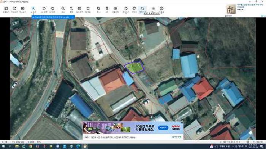The image size is (266, 149).
Task: Launch Internet Explorer from taskbar
Action: click(x=24, y=146)
